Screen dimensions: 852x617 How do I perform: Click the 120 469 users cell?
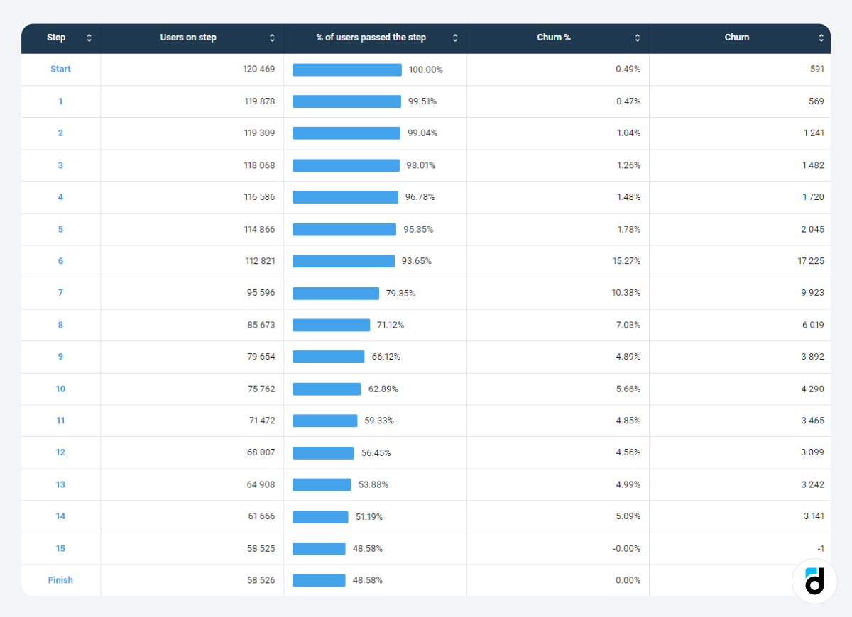click(x=258, y=70)
